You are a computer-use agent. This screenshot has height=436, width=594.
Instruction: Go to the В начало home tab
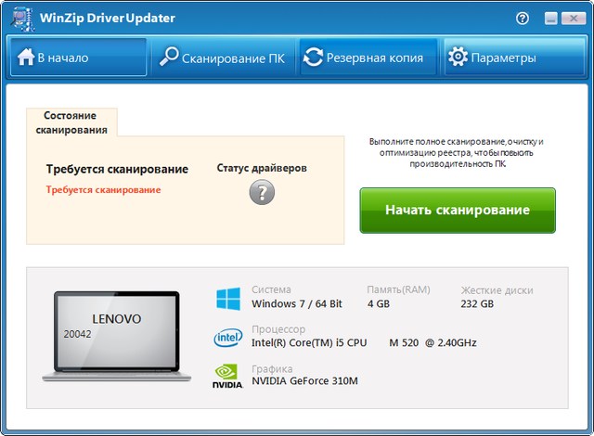coord(78,58)
